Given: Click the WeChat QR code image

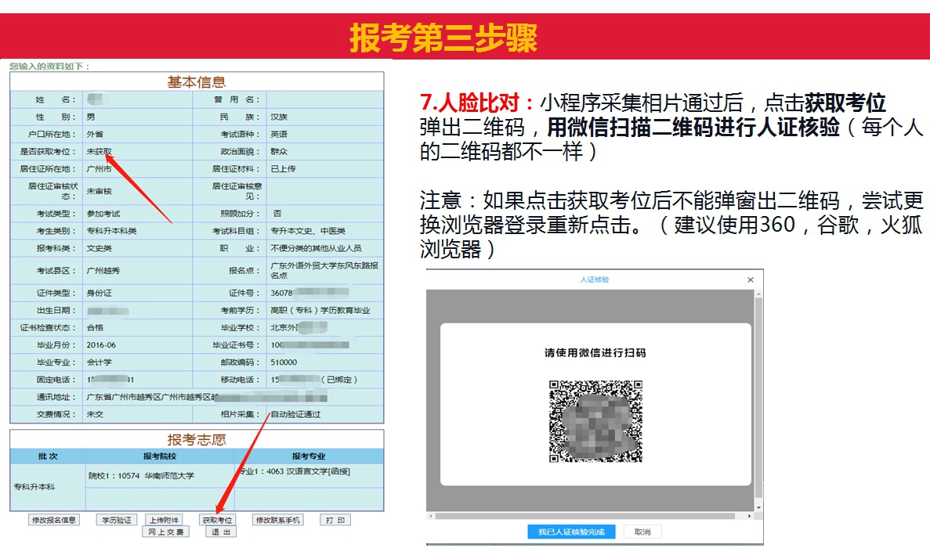Looking at the screenshot, I should tap(595, 421).
